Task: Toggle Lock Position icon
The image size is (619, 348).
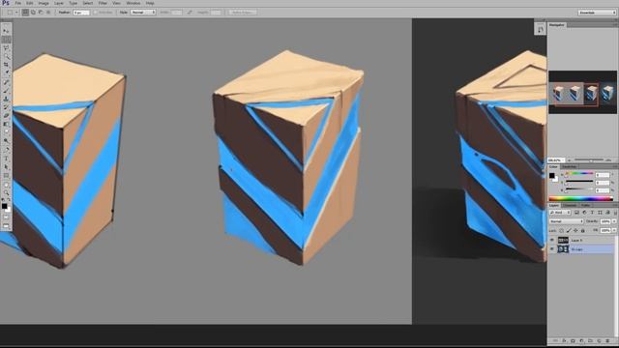Action: pos(575,230)
